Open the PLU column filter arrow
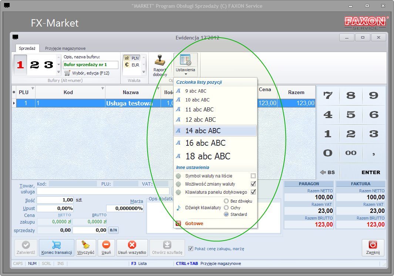 point(33,89)
